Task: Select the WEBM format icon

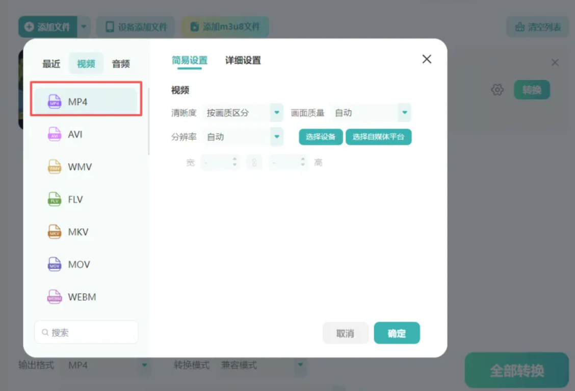Action: point(54,297)
